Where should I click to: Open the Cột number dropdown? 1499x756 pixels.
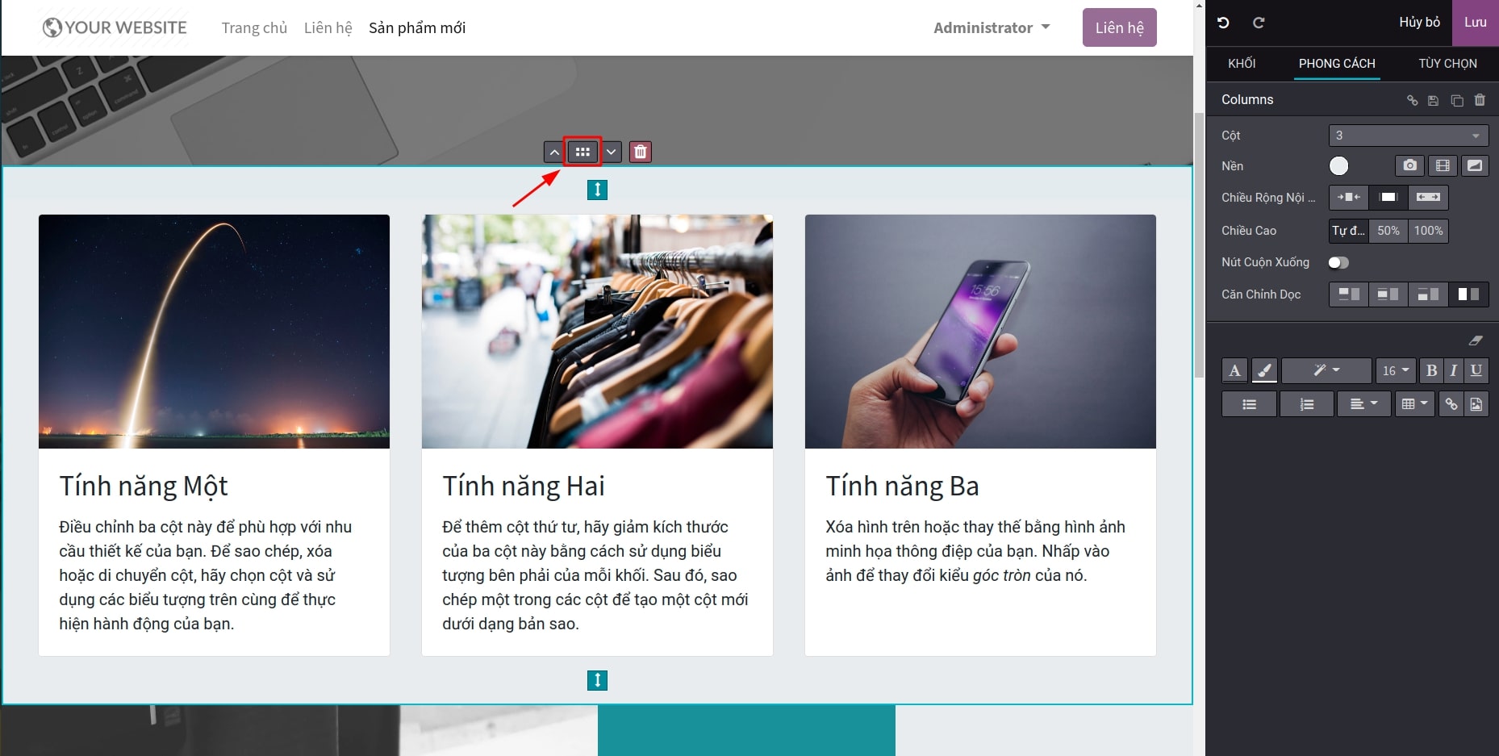tap(1408, 136)
